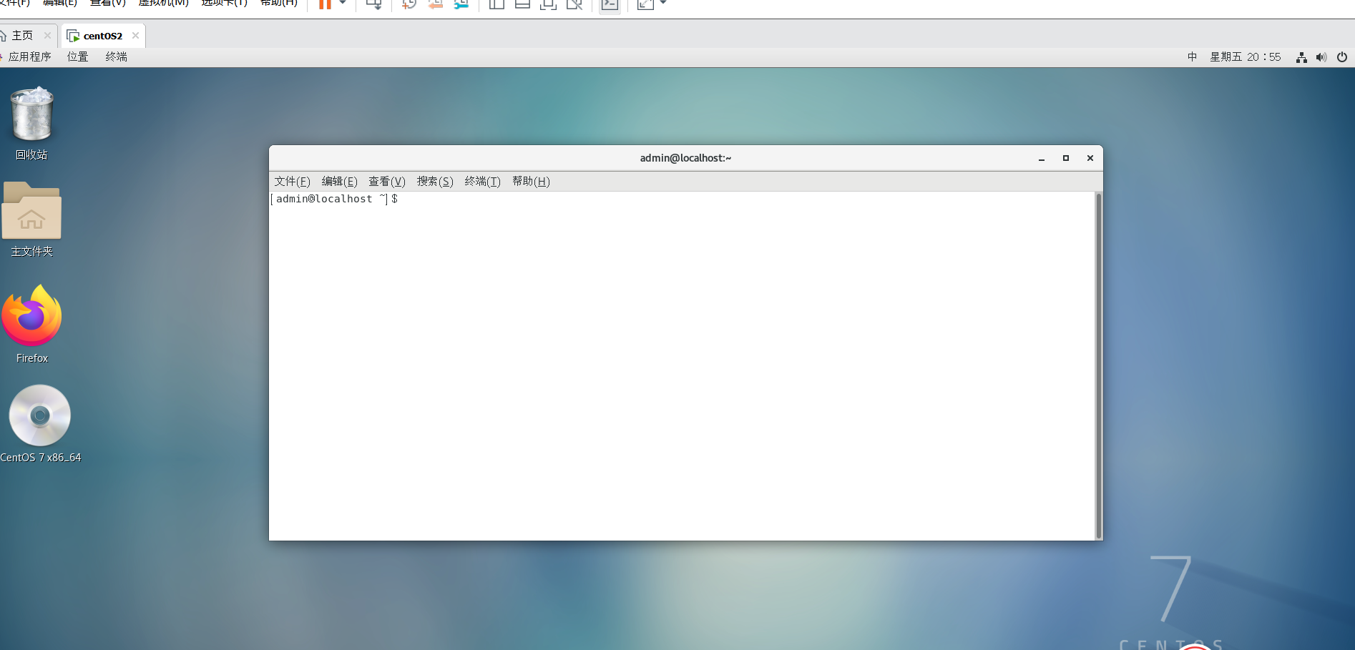The width and height of the screenshot is (1355, 650).
Task: Open the dropdown arrow beside stretch display icon
Action: 663,3
